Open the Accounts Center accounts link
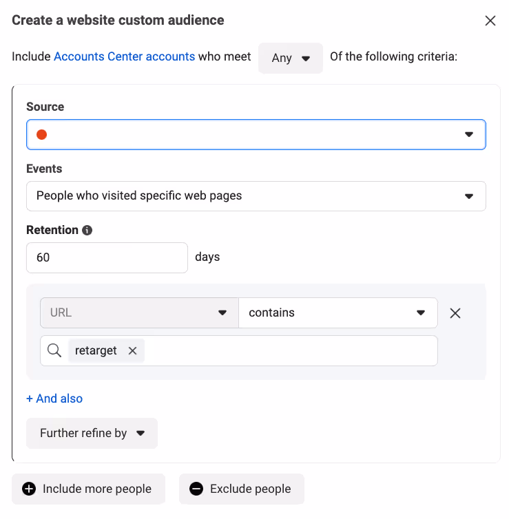Screen dimensions: 509x519 point(125,56)
